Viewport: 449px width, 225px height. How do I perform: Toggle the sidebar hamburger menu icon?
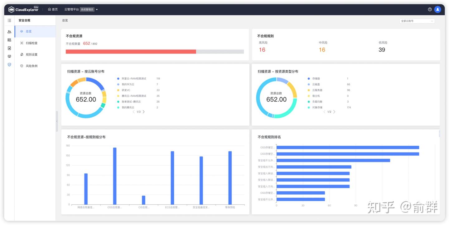point(9,21)
